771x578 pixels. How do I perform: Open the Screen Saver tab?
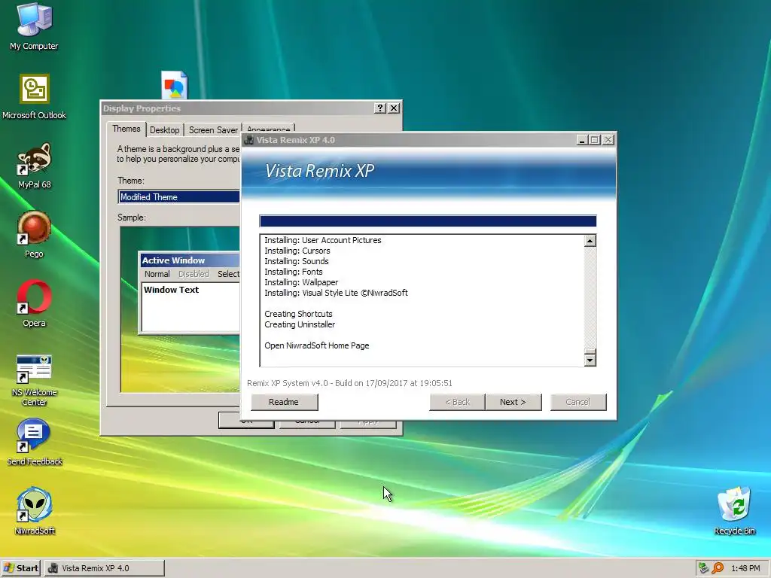[x=213, y=129]
